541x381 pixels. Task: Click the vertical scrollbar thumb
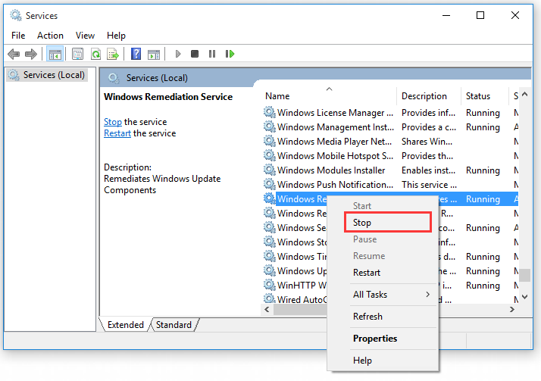tap(525, 275)
